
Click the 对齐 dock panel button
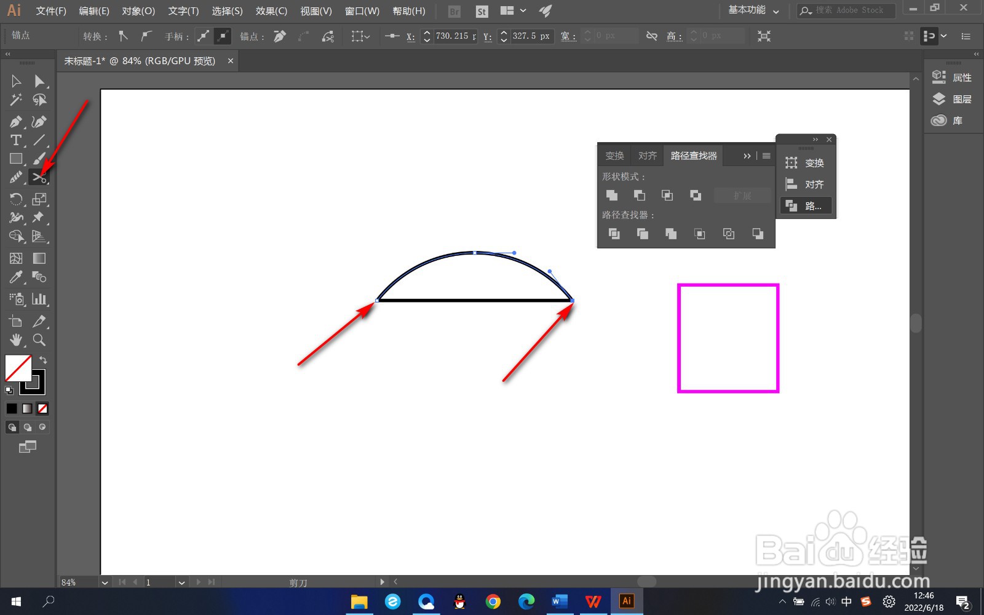(806, 184)
